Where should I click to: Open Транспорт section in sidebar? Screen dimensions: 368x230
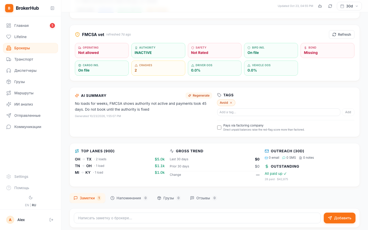click(x=31, y=59)
